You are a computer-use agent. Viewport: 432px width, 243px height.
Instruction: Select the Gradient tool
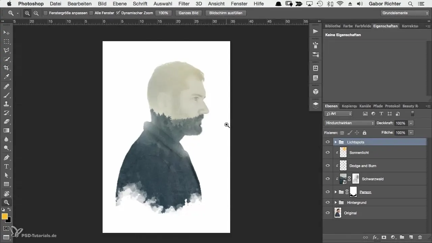(x=6, y=130)
